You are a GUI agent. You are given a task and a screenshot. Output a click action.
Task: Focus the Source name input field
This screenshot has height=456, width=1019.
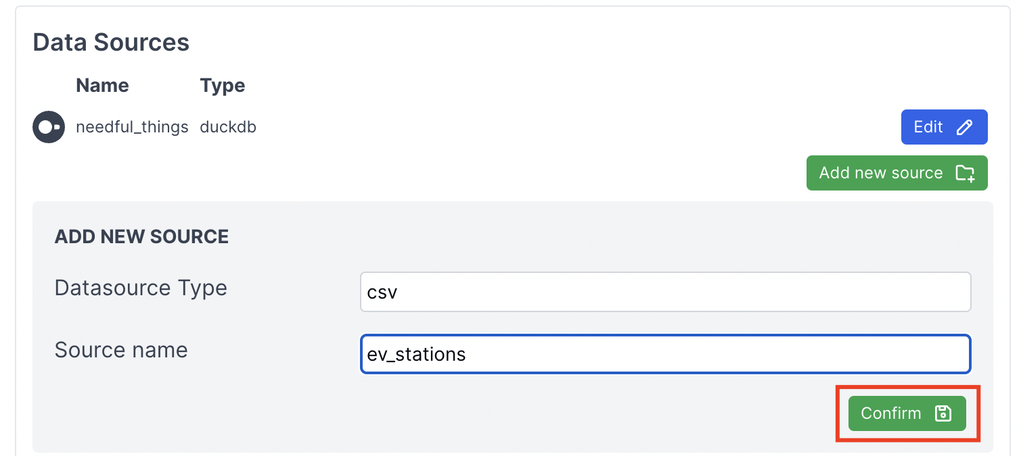coord(665,354)
